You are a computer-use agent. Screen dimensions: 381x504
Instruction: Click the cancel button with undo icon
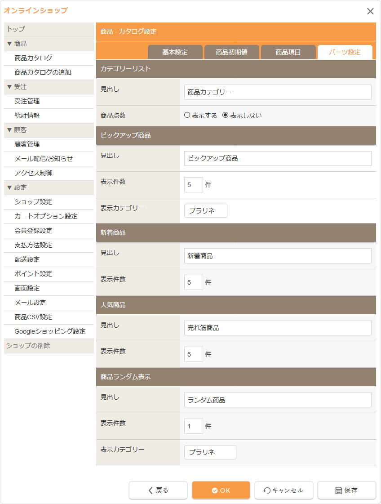pyautogui.click(x=284, y=490)
